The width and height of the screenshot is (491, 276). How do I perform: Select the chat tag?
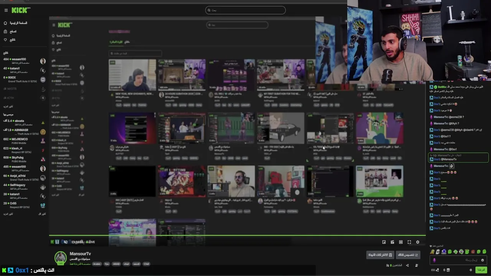tap(127, 264)
